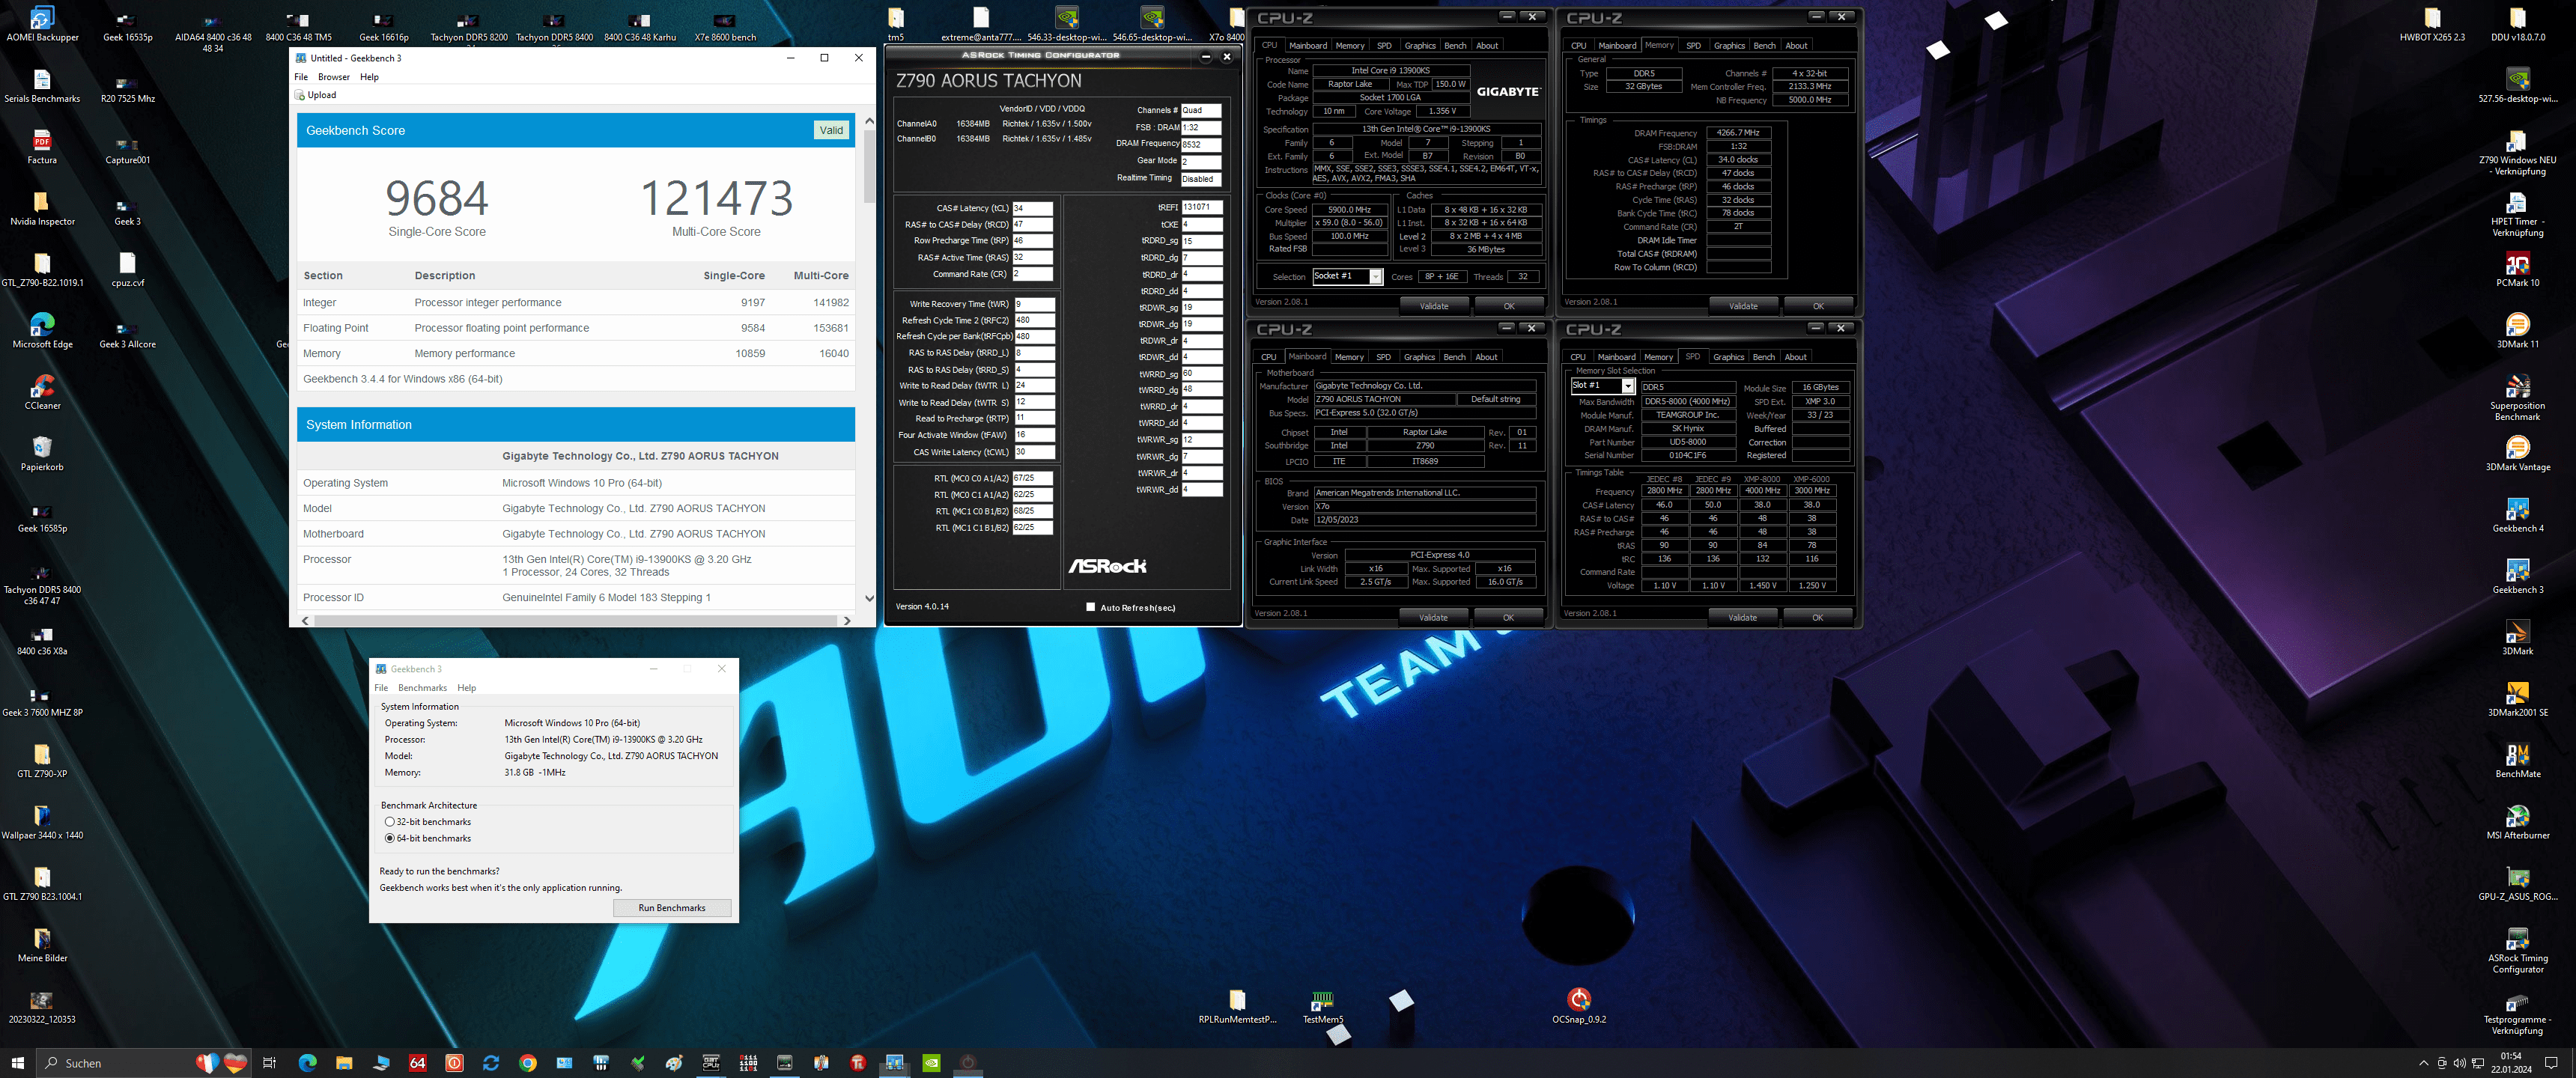Click the horizontal scrollbar in the Geekbench results window
2576x1078 pixels.
coord(575,621)
